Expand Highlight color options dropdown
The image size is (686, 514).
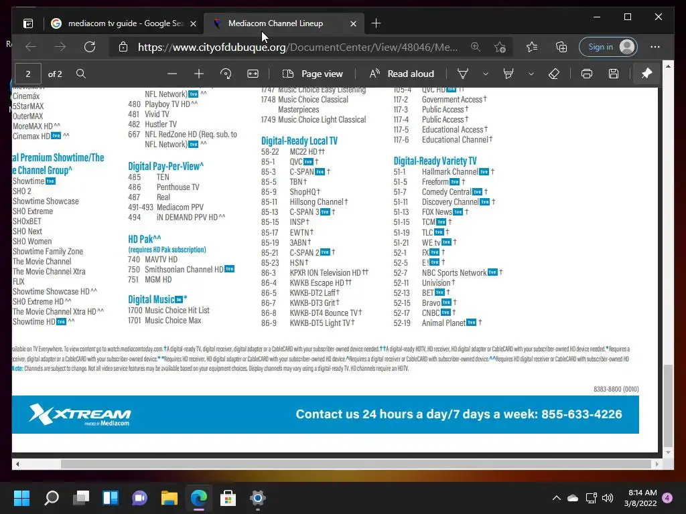pos(531,74)
